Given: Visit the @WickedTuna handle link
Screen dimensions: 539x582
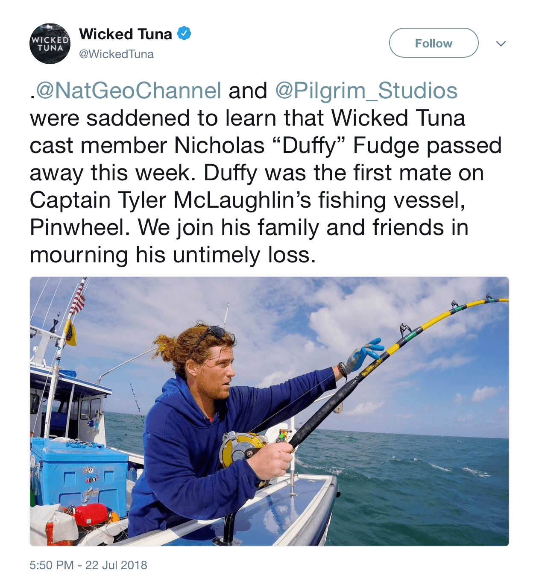Looking at the screenshot, I should (116, 54).
